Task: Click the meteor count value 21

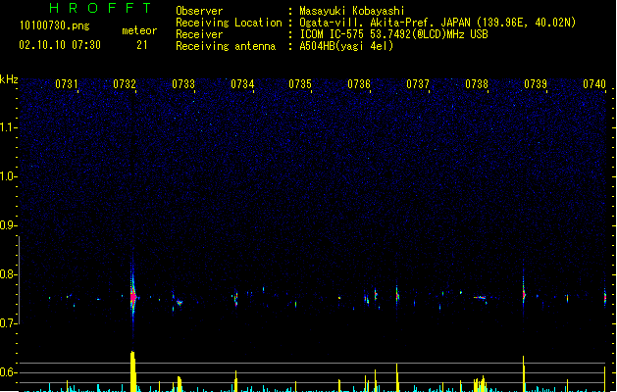Action: click(142, 45)
